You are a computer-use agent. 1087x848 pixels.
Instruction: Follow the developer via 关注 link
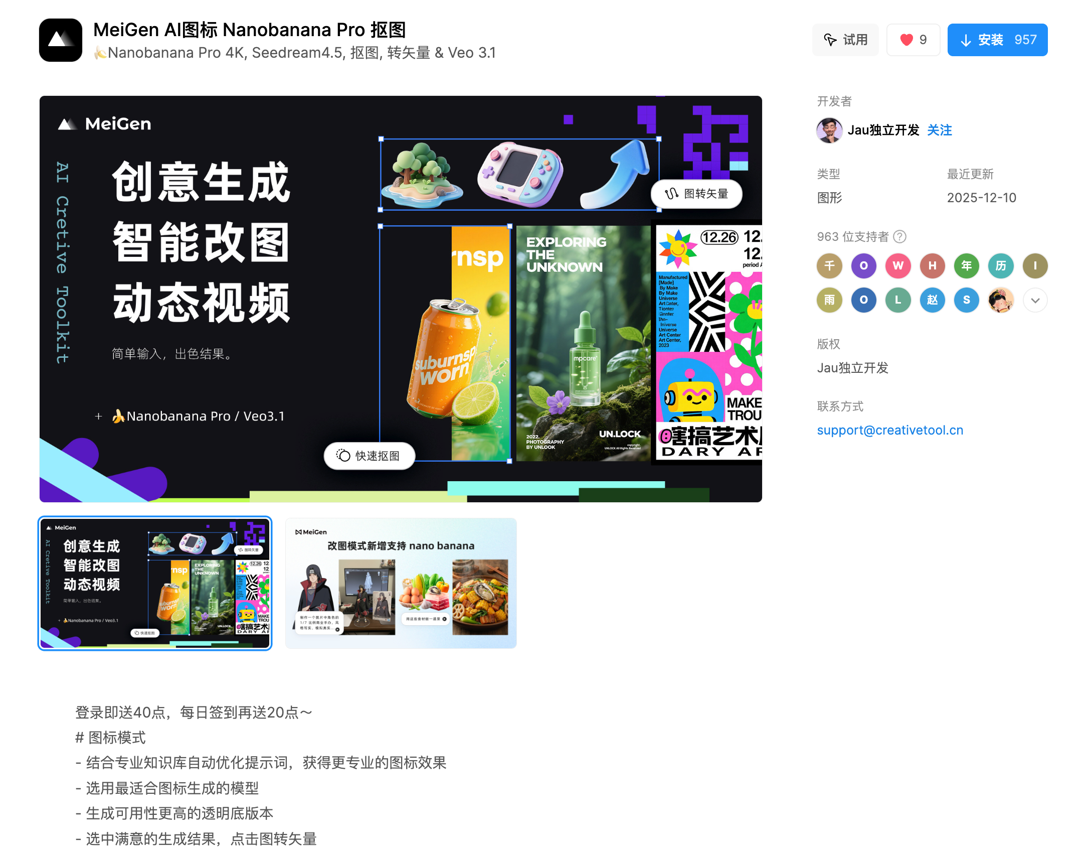click(x=939, y=130)
